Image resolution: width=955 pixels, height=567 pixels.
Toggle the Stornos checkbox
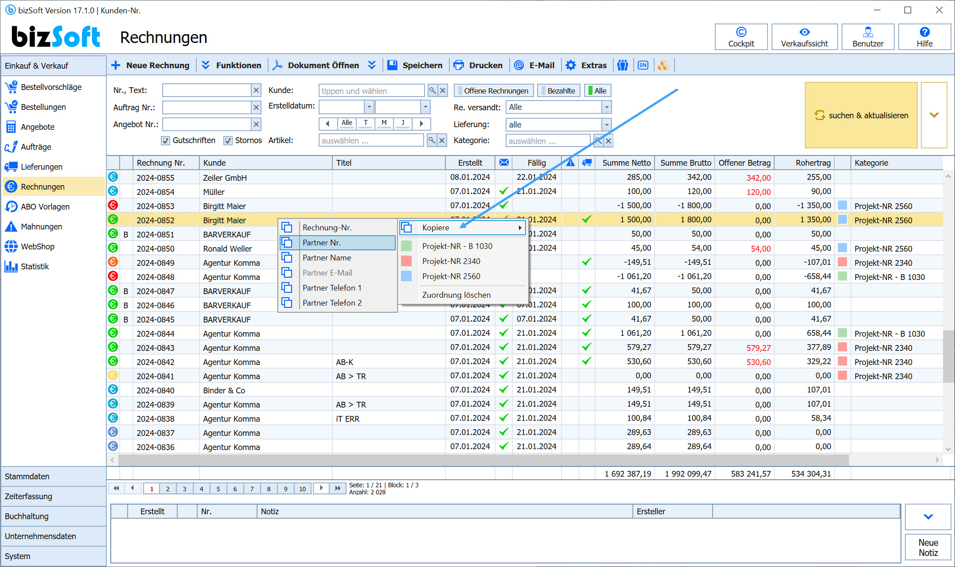coord(228,140)
